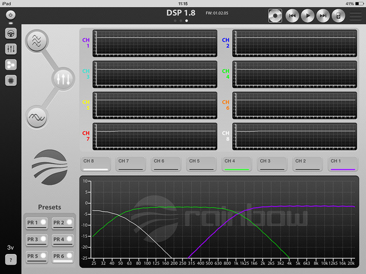This screenshot has height=274, width=366.
Task: Select the CH 8 channel tab
Action: point(96,164)
